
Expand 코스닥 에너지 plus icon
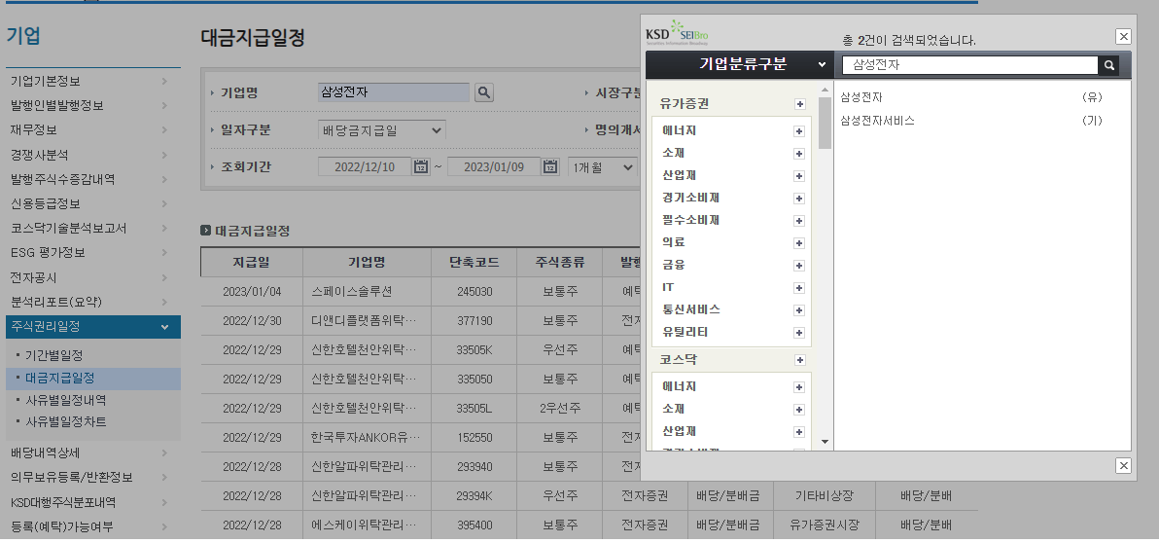pos(799,387)
